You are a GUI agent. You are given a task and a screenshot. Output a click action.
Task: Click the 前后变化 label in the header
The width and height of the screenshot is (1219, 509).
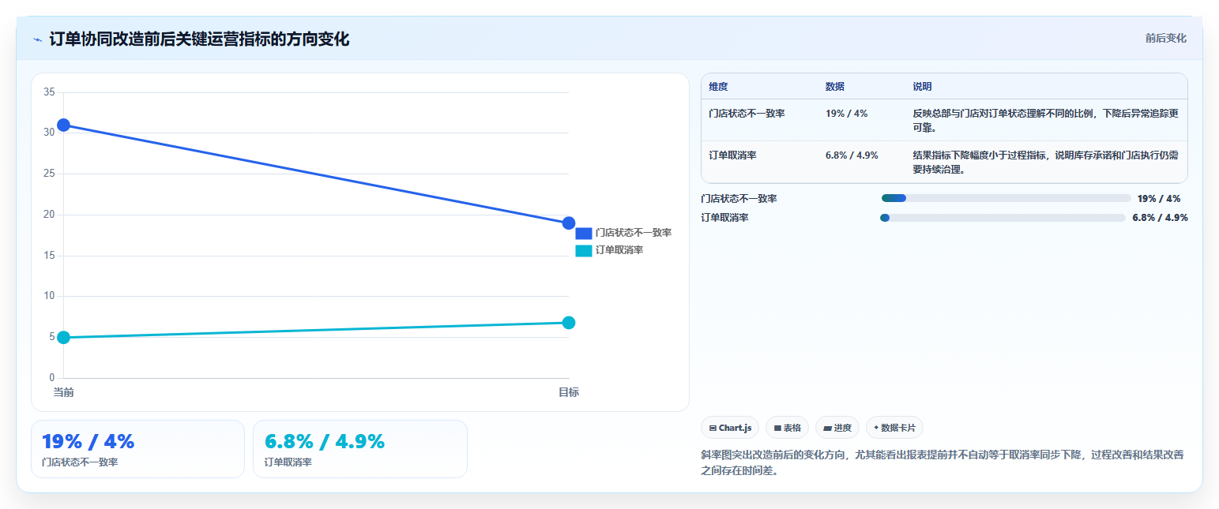[x=1165, y=38]
